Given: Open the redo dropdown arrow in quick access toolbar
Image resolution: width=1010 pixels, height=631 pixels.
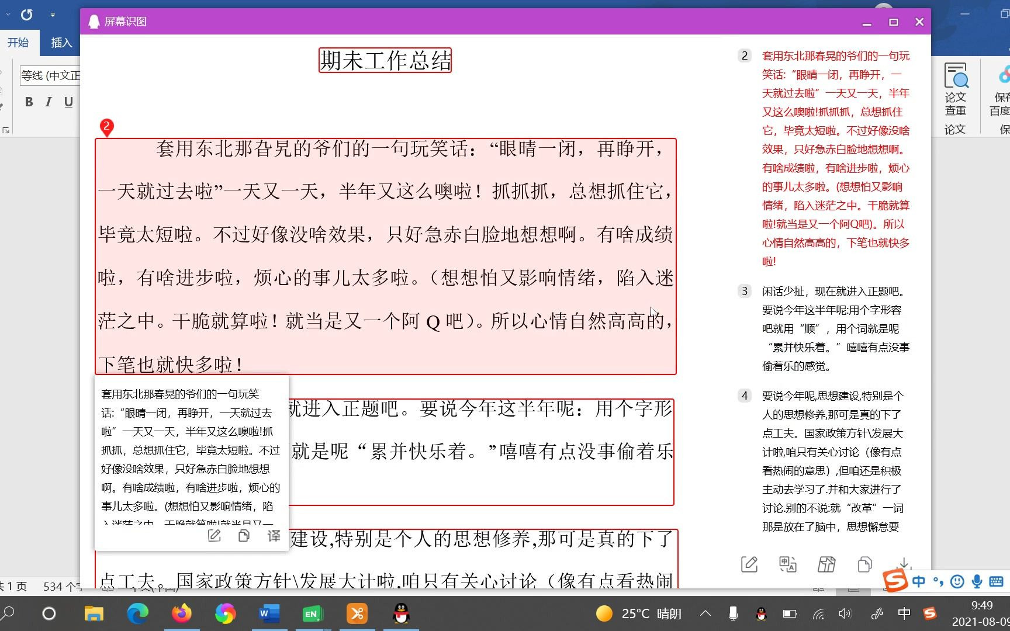Looking at the screenshot, I should pyautogui.click(x=53, y=15).
